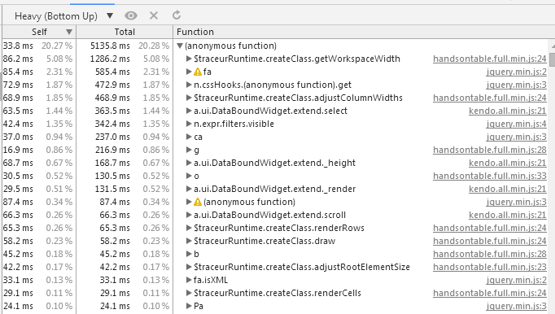
Task: Open jquery.min.js:2 link for fa
Action: [x=517, y=72]
